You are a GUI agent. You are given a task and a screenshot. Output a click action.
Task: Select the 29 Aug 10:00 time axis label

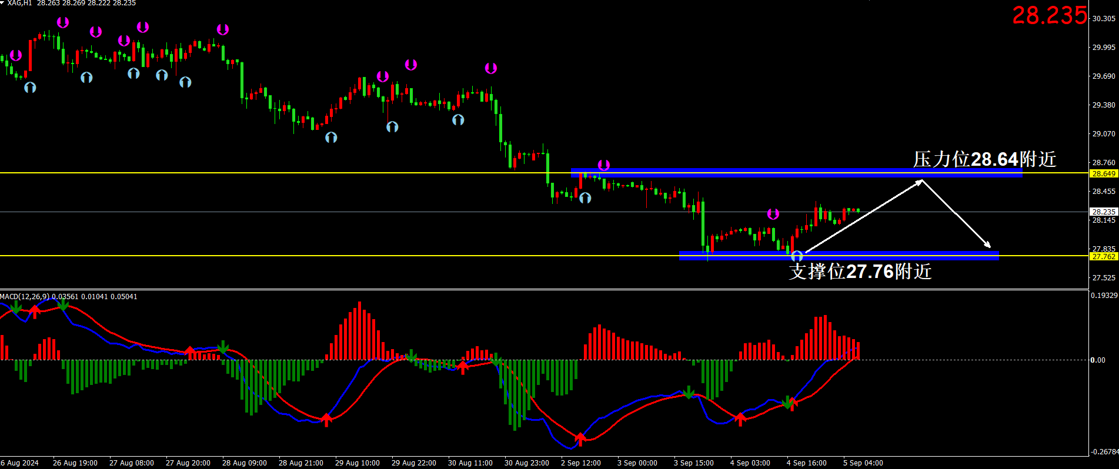pyautogui.click(x=358, y=463)
